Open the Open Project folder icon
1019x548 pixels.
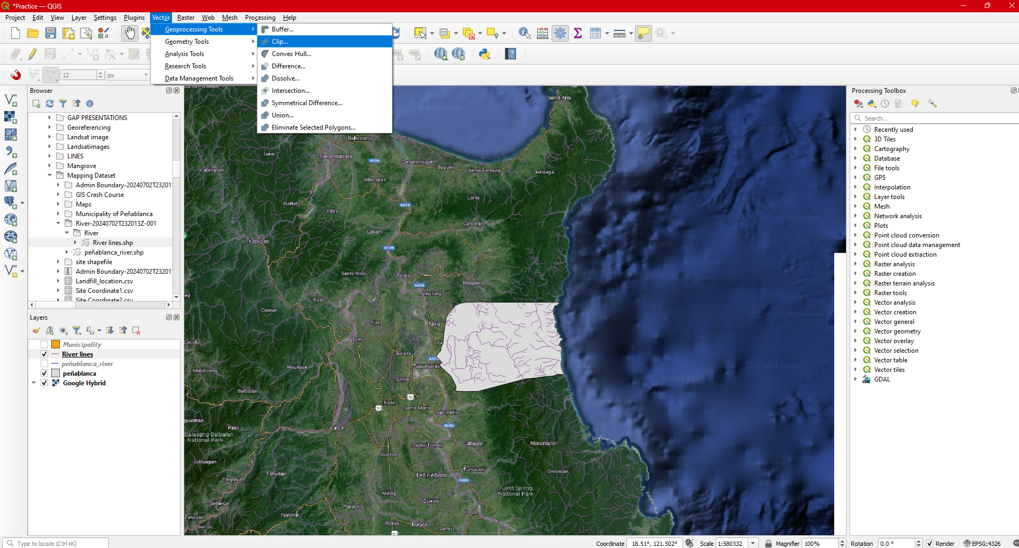tap(33, 34)
